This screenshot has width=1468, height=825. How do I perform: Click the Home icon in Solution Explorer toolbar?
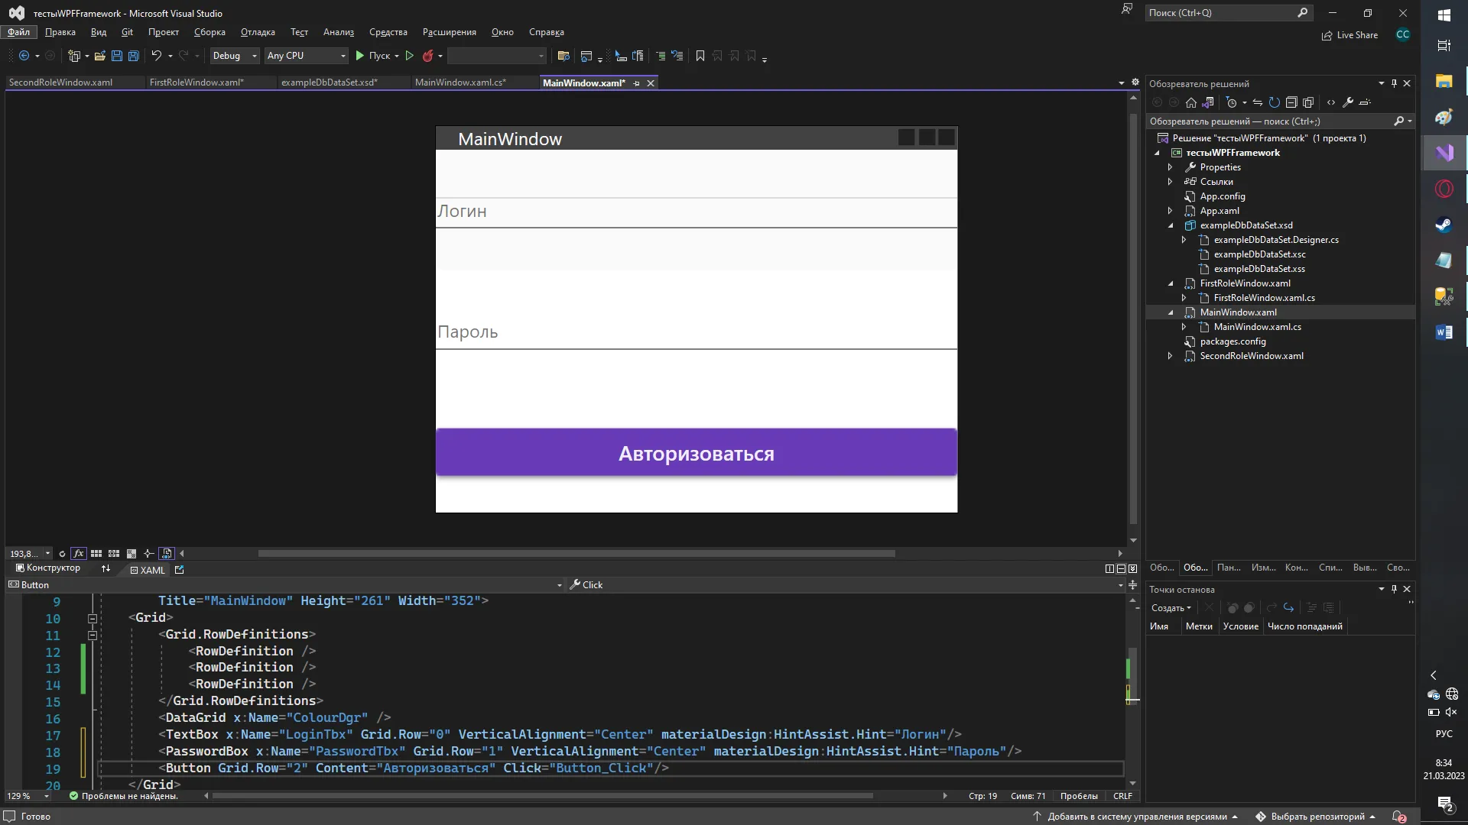pyautogui.click(x=1191, y=102)
